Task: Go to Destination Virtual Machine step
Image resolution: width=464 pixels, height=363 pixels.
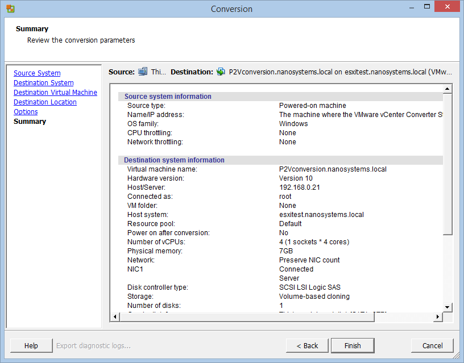Action: [x=55, y=93]
